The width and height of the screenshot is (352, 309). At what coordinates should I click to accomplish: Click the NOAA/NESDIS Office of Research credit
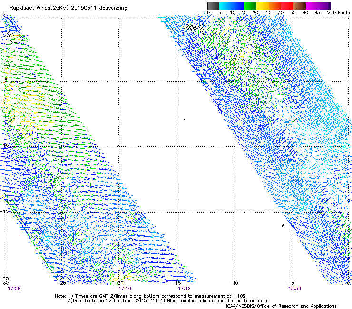[x=280, y=306]
